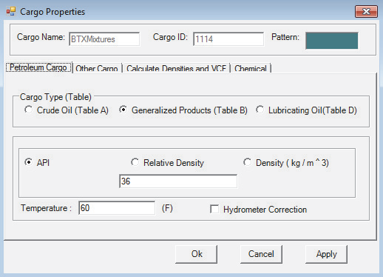Viewport: 383px width, 277px height.
Task: Enable the Hydrometer Correction checkbox
Action: pyautogui.click(x=214, y=209)
